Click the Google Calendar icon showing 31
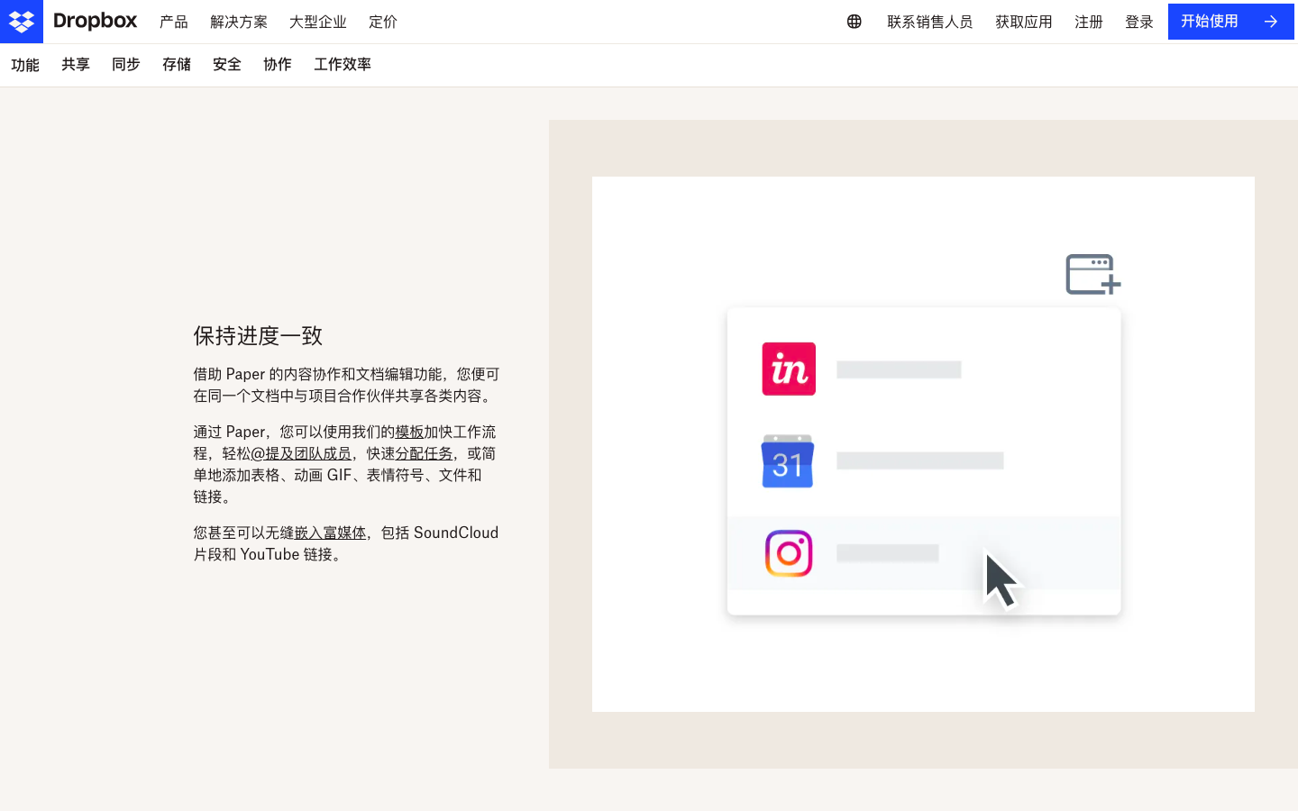The image size is (1298, 811). point(787,462)
